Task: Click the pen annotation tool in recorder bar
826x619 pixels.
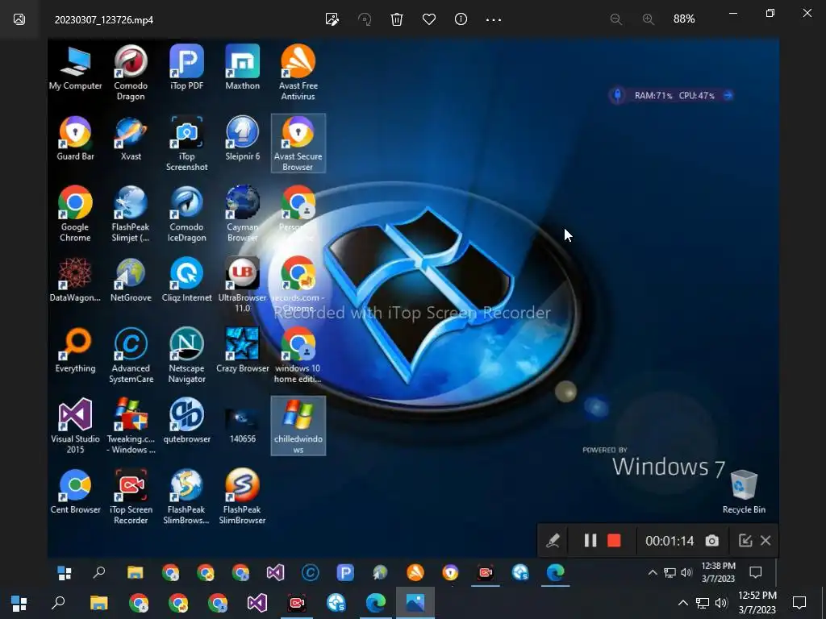Action: (x=553, y=541)
